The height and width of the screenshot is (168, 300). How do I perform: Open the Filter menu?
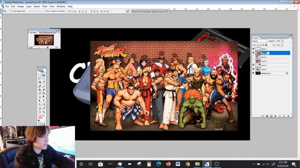[45, 7]
